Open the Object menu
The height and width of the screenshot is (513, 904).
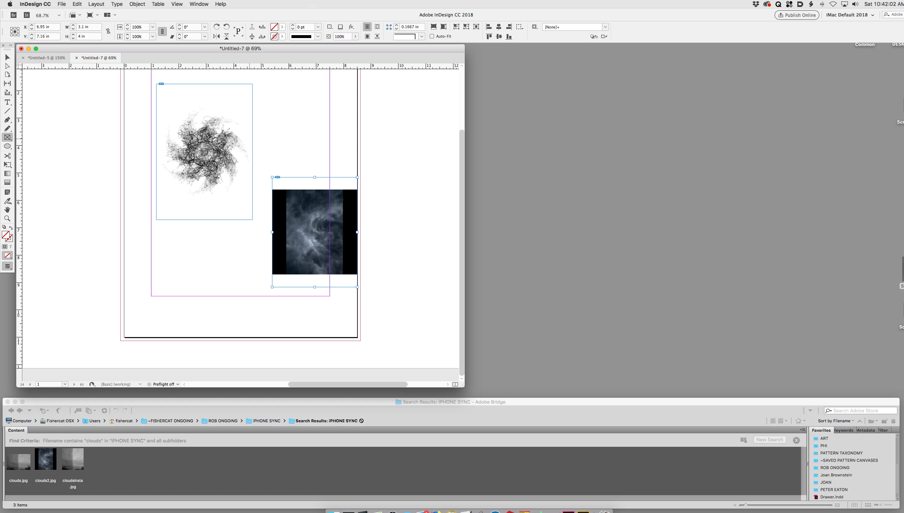click(137, 4)
